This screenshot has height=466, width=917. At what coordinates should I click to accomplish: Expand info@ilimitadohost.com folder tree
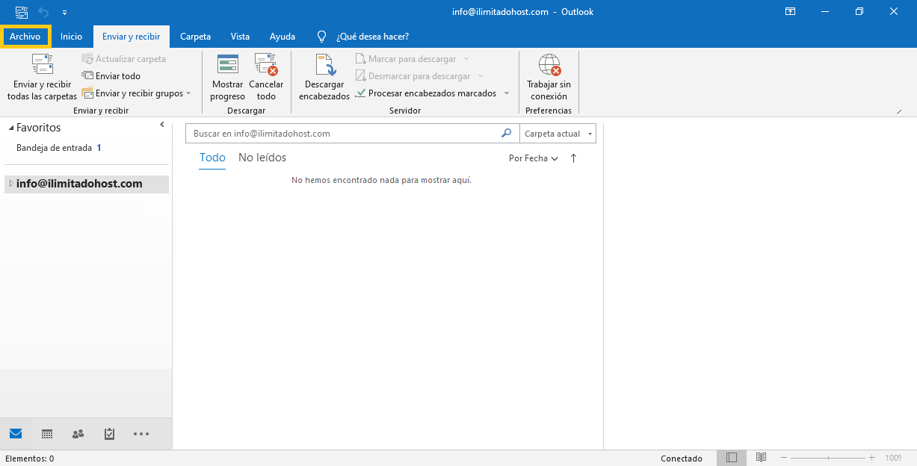point(10,184)
